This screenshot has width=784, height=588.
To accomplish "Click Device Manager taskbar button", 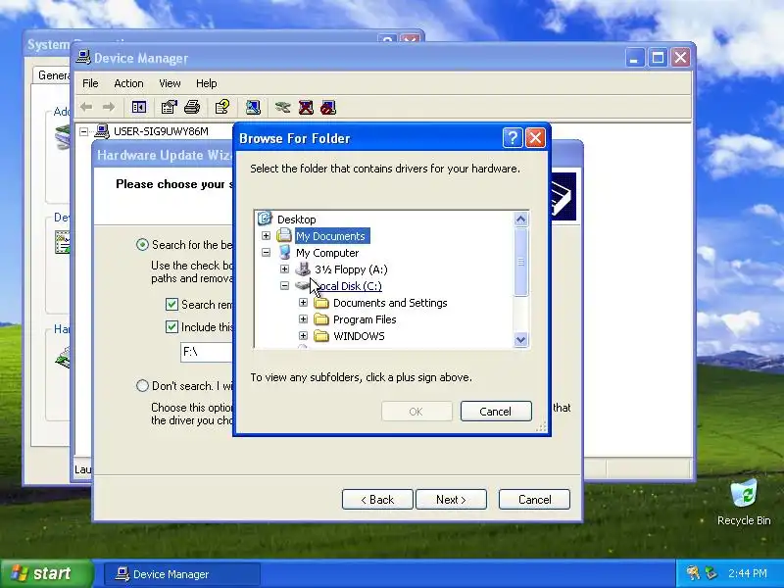I will (x=182, y=573).
